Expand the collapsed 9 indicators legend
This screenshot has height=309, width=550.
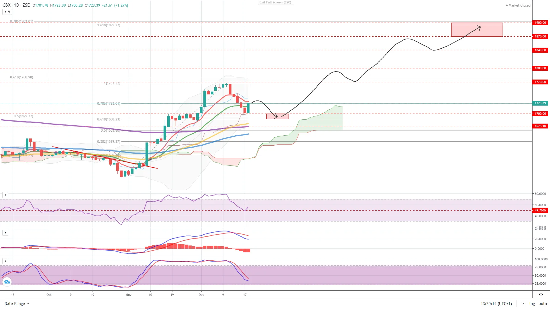pyautogui.click(x=7, y=12)
